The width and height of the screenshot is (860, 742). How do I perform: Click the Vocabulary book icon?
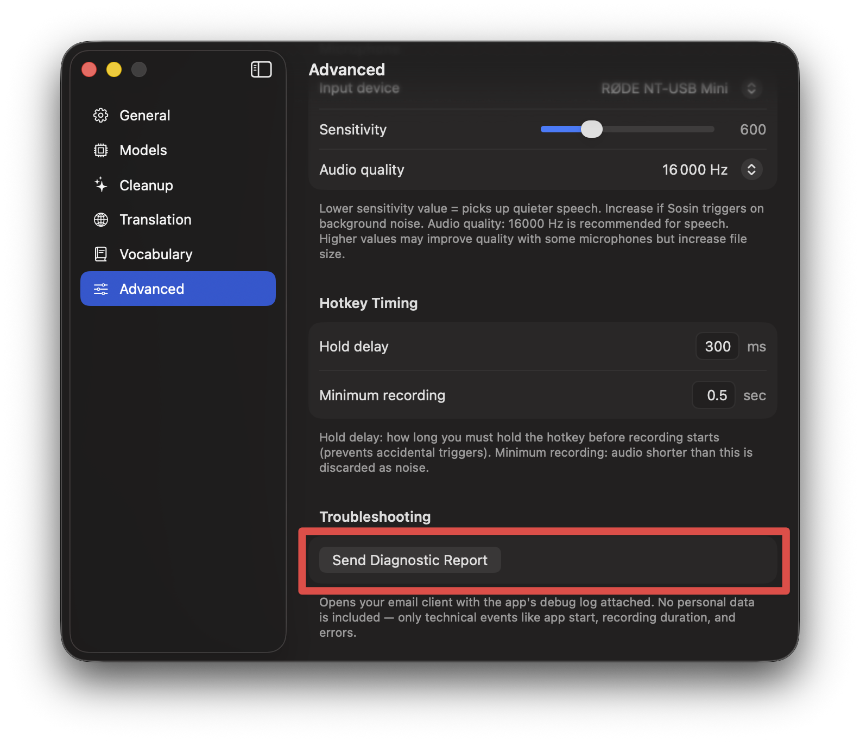tap(101, 254)
